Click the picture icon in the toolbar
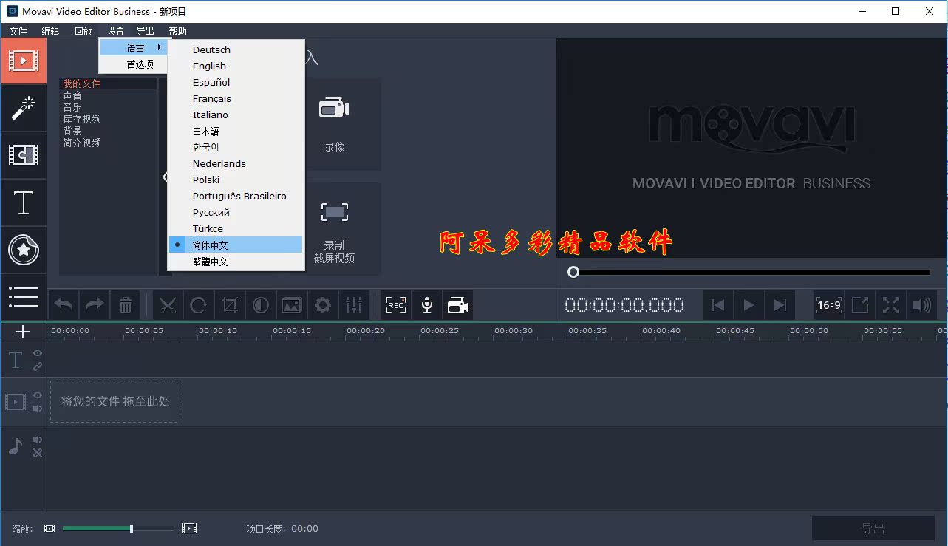The width and height of the screenshot is (948, 546). pos(292,305)
